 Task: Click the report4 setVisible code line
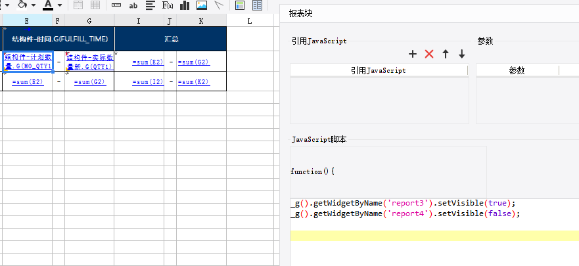click(x=405, y=213)
